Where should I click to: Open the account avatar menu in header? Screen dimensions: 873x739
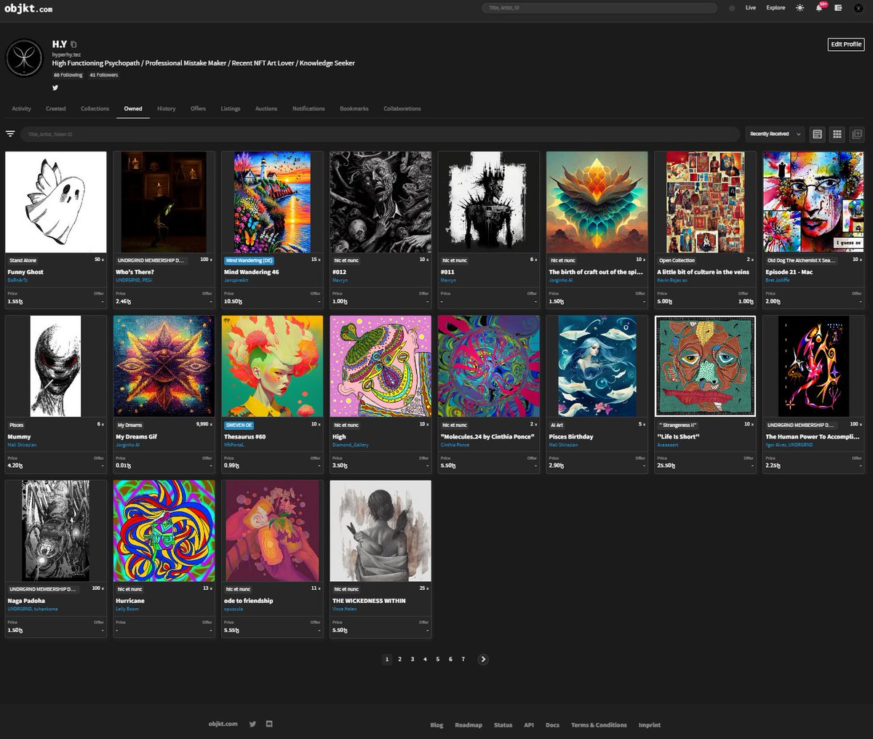click(x=858, y=7)
